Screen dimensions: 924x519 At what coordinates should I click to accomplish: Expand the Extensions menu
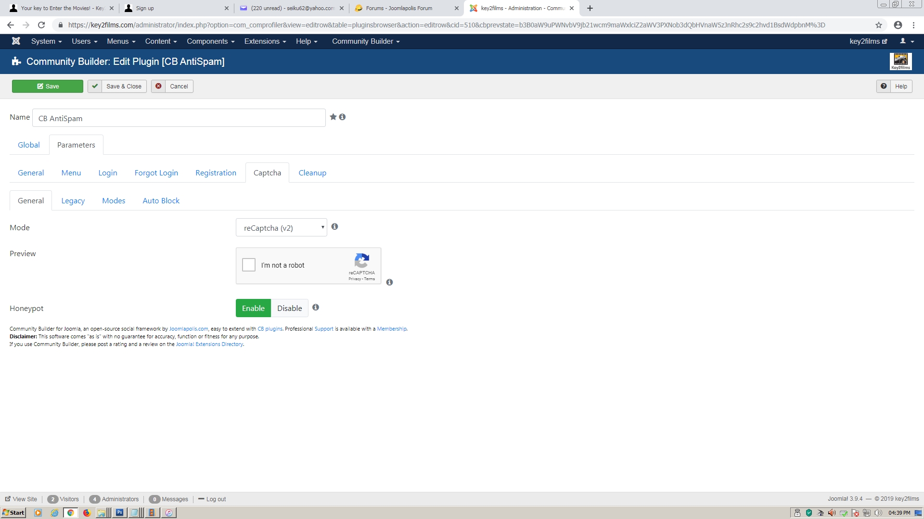(x=265, y=41)
